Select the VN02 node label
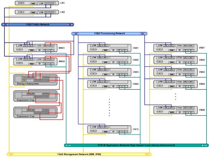The height and width of the screenshot is (157, 209). pyautogui.click(x=202, y=60)
